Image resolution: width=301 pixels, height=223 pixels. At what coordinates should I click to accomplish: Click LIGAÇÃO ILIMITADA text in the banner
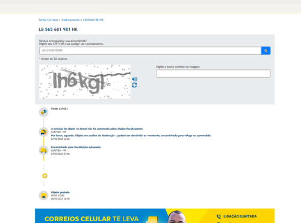click(240, 216)
